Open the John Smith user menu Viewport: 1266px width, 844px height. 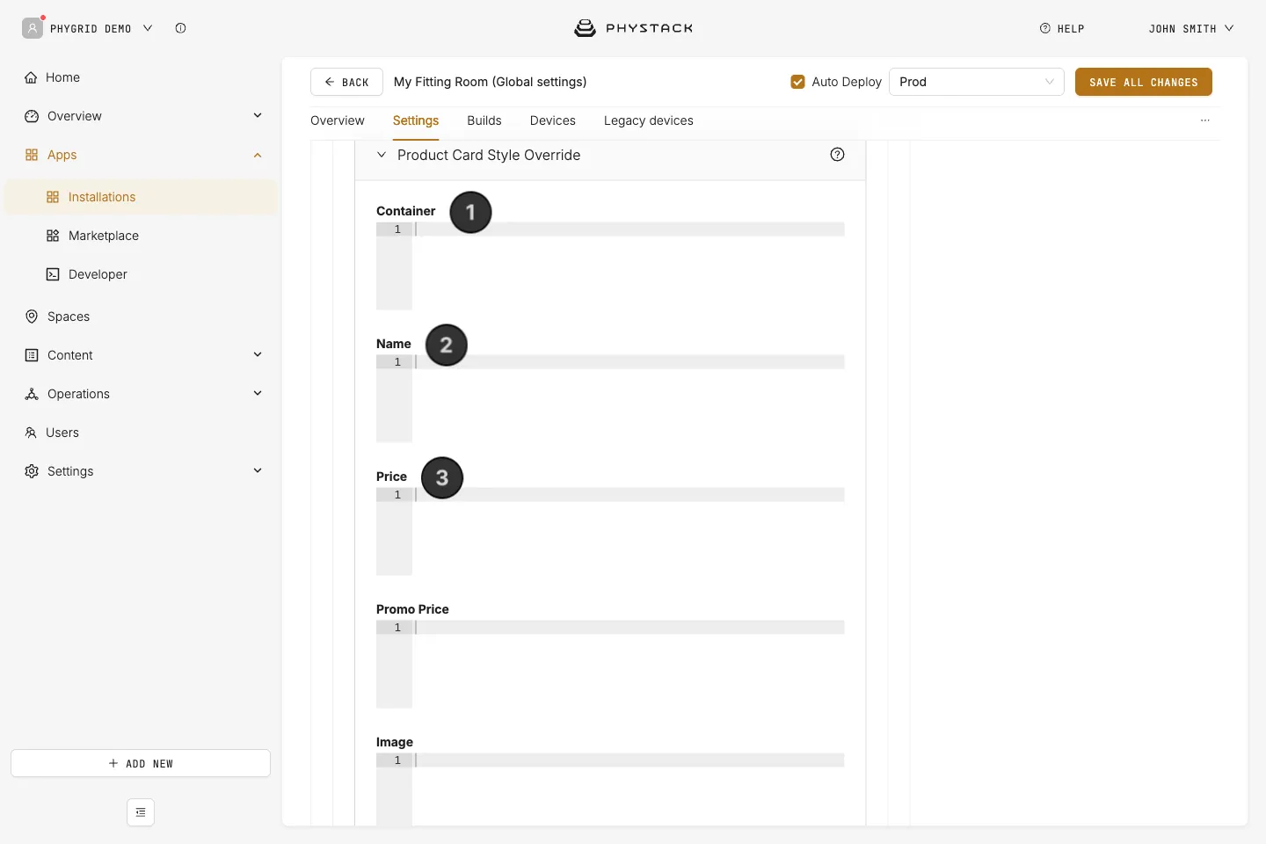(x=1191, y=29)
